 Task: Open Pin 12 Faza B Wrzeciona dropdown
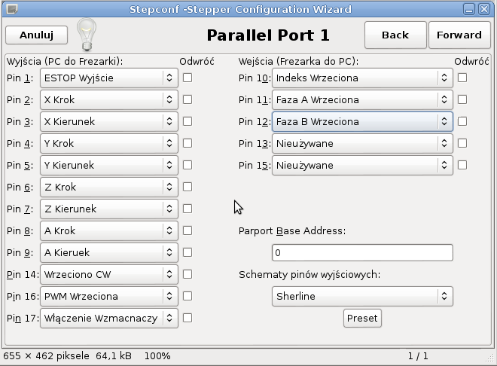tap(361, 121)
